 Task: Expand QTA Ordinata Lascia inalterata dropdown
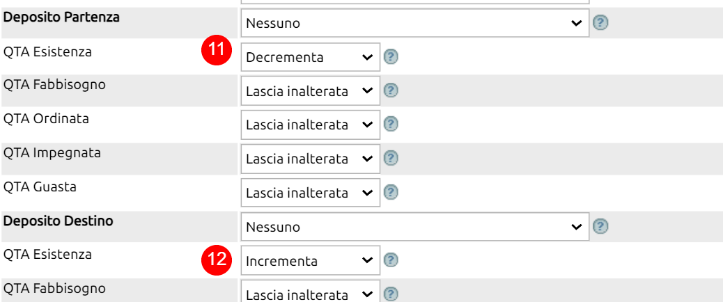coord(311,125)
